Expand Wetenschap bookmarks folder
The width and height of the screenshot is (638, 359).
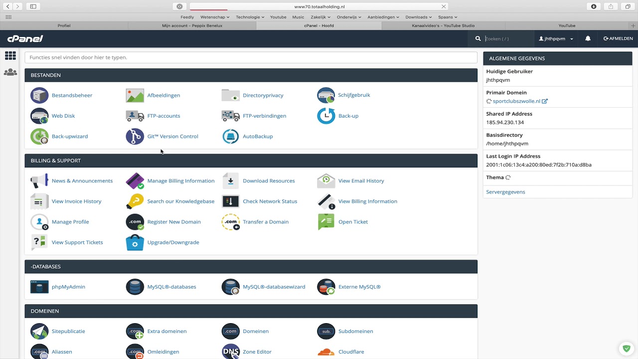pos(215,17)
